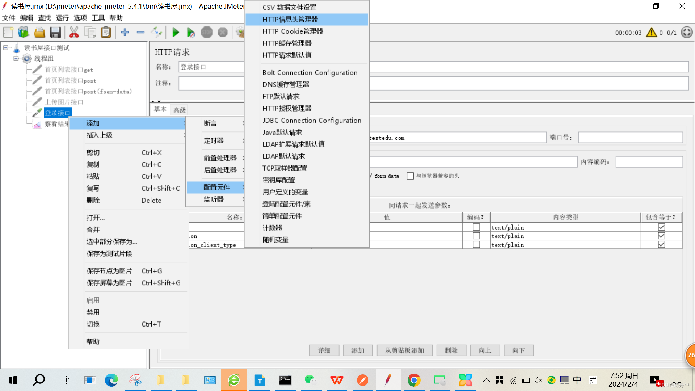This screenshot has width=695, height=391.
Task: Click the Paste clipboard icon
Action: point(106,33)
